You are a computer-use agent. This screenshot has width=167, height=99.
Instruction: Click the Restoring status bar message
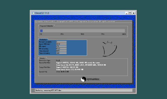(48, 90)
